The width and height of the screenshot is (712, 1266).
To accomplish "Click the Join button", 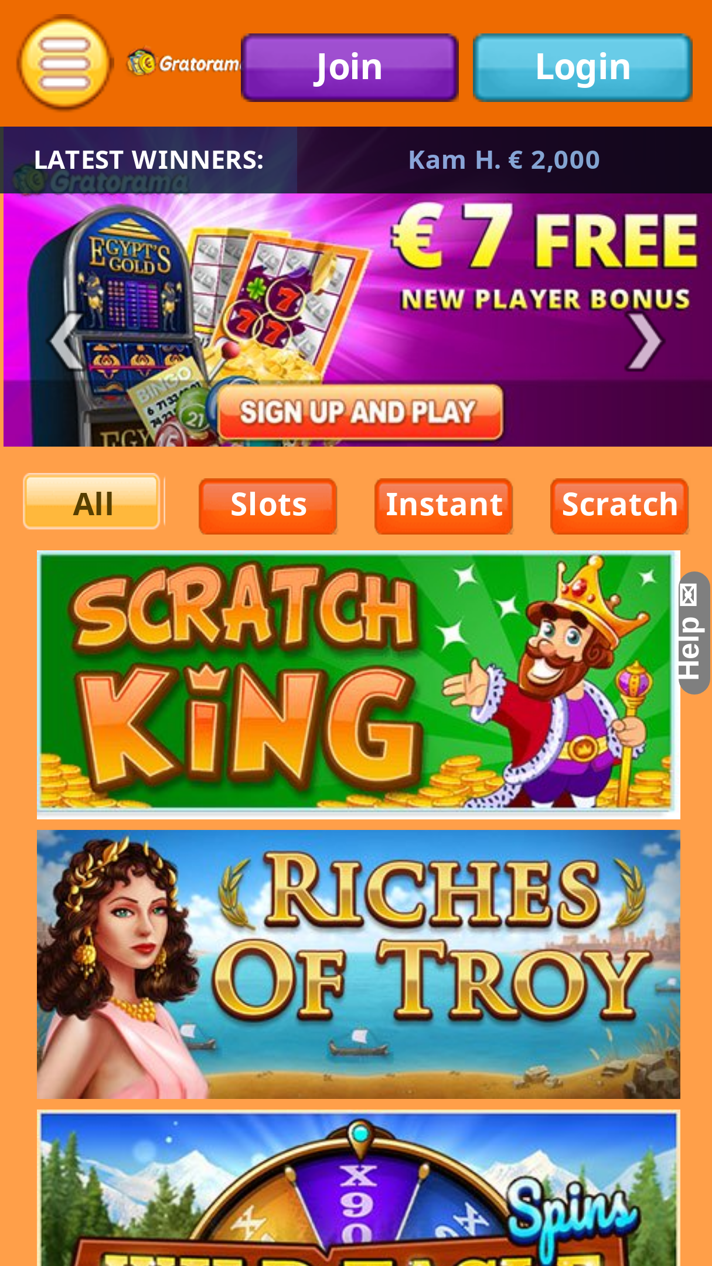I will [x=349, y=67].
